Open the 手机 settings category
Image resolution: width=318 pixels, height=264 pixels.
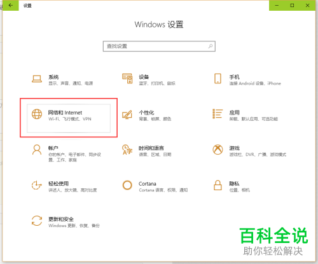click(x=235, y=77)
